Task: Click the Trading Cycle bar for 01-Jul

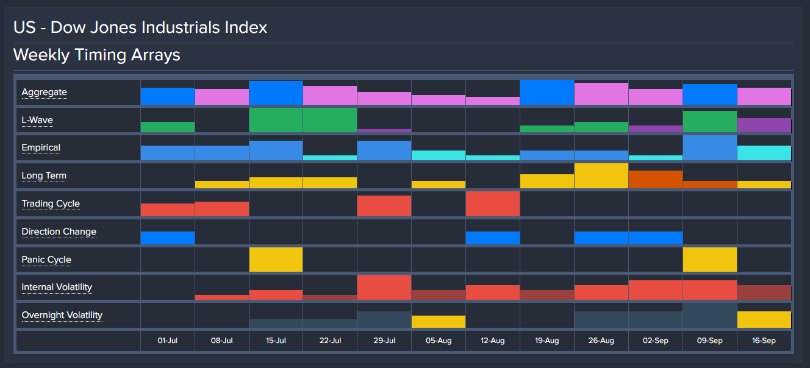Action: pos(168,210)
